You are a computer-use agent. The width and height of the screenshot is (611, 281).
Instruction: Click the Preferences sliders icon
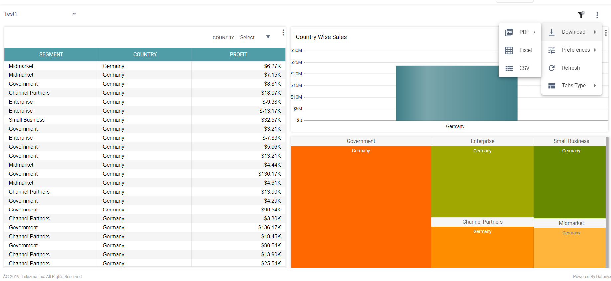551,50
